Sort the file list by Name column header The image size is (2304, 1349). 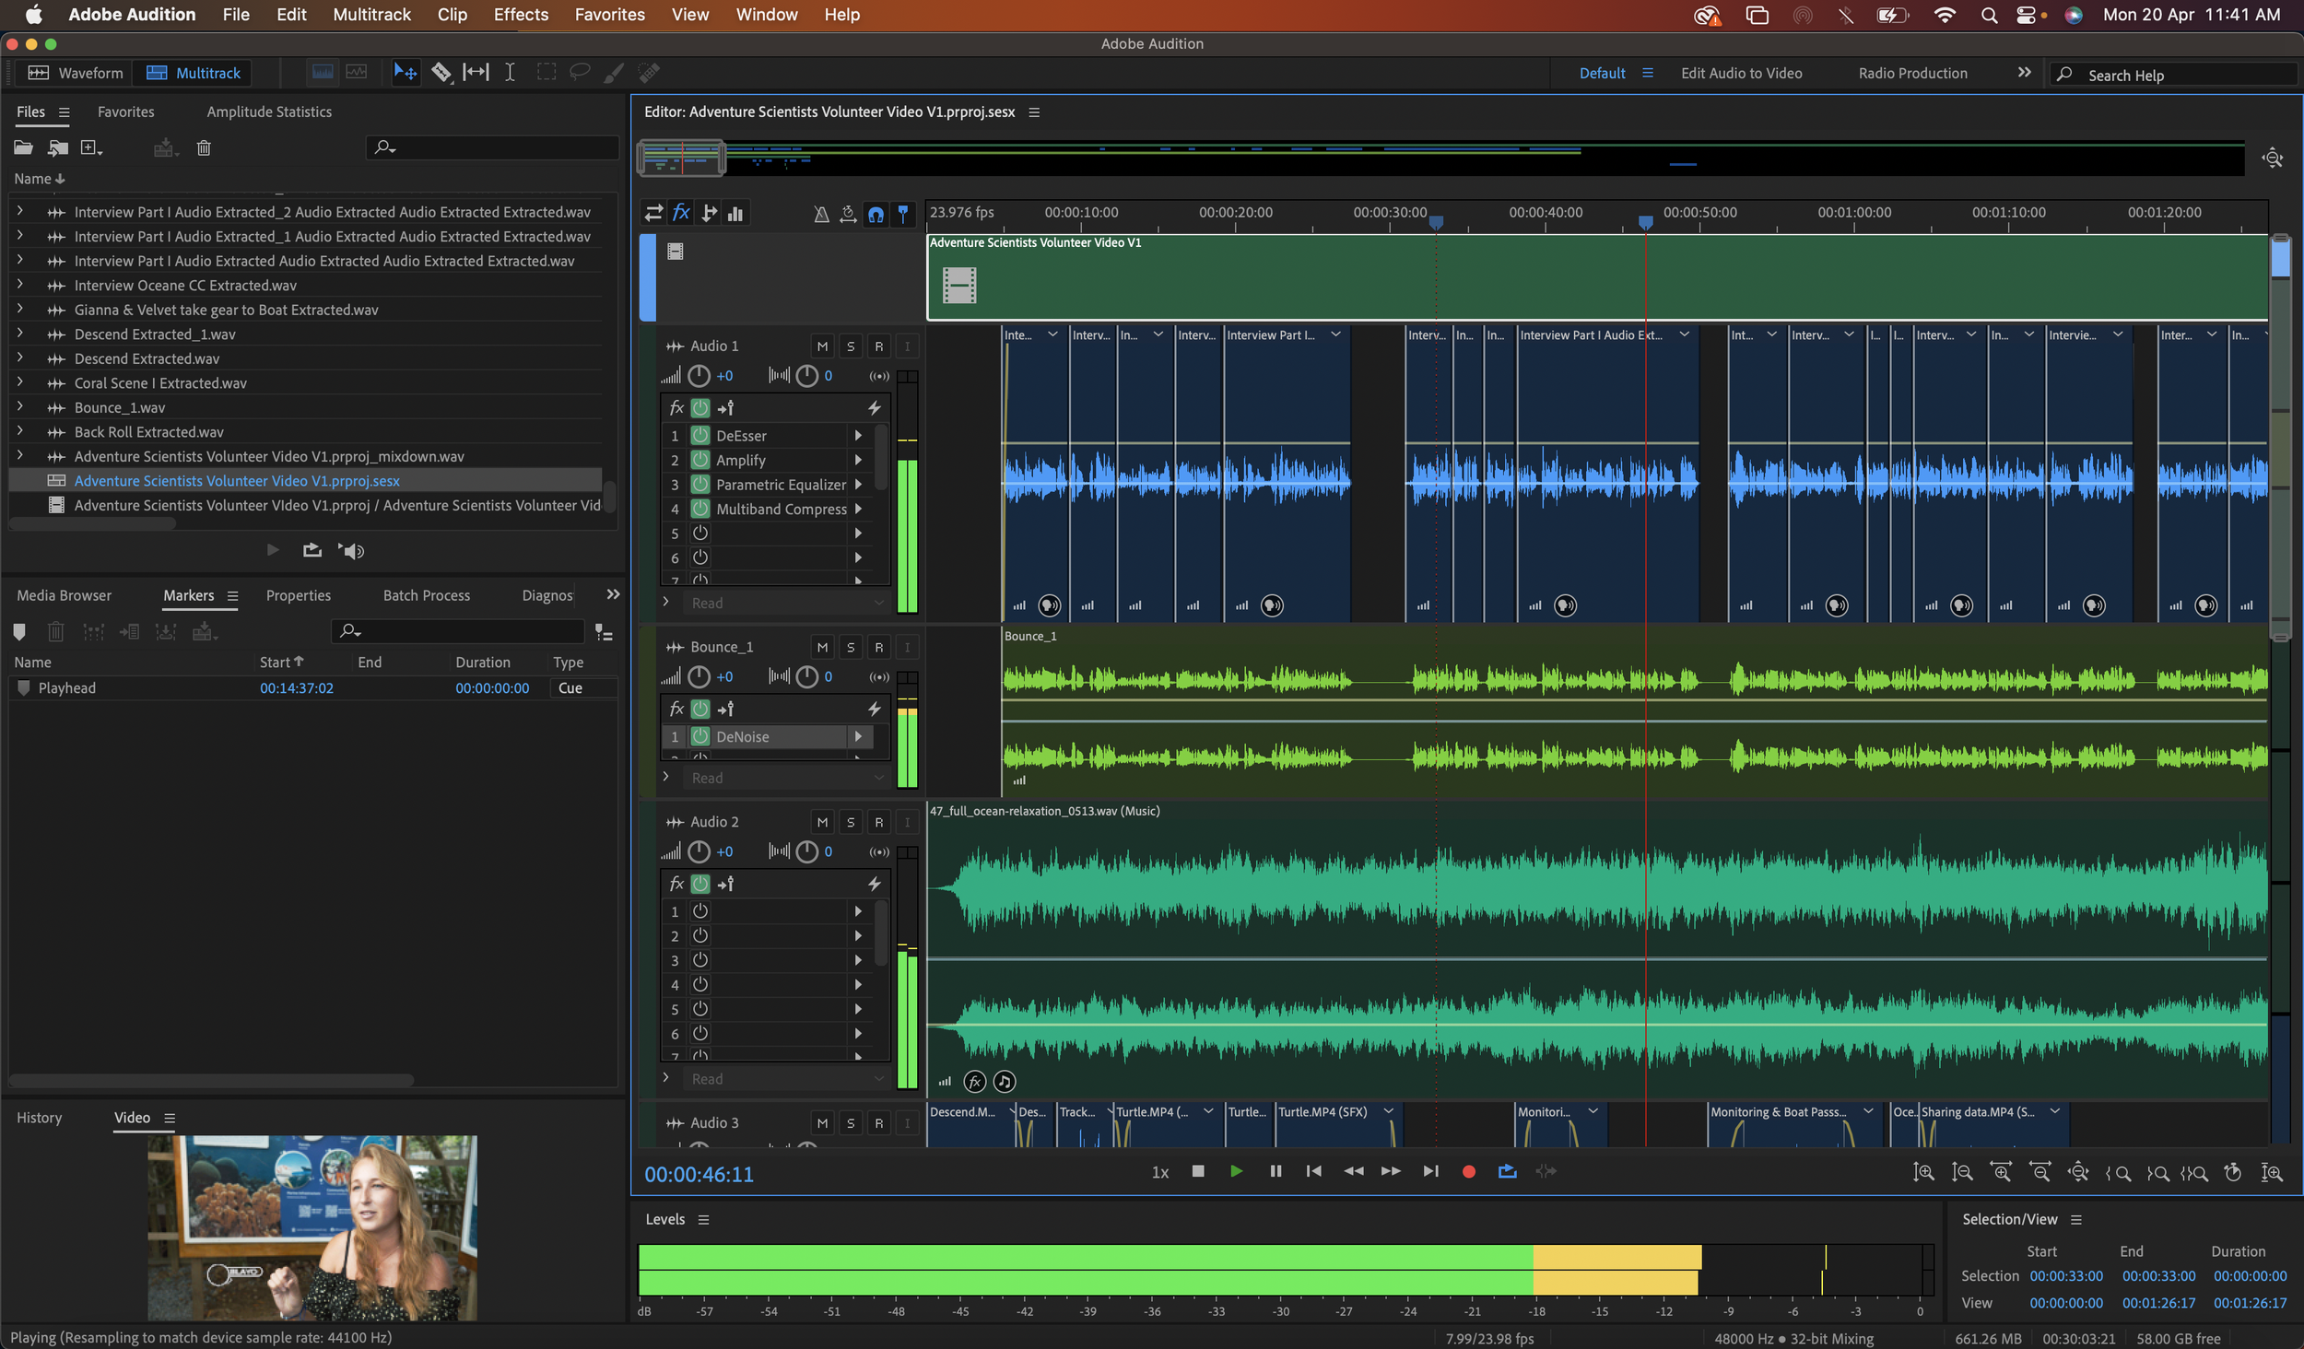(x=39, y=179)
